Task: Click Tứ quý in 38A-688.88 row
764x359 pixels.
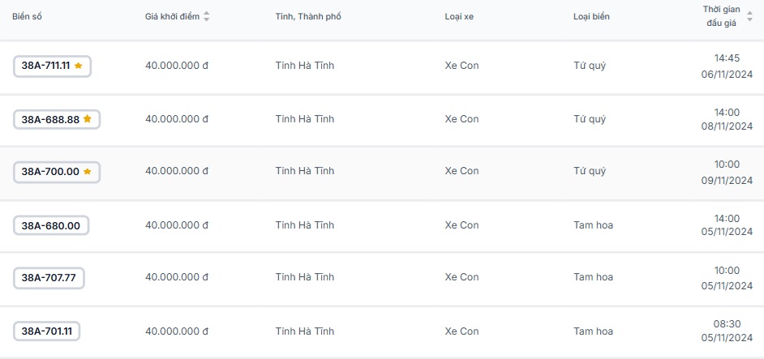Action: coord(590,119)
